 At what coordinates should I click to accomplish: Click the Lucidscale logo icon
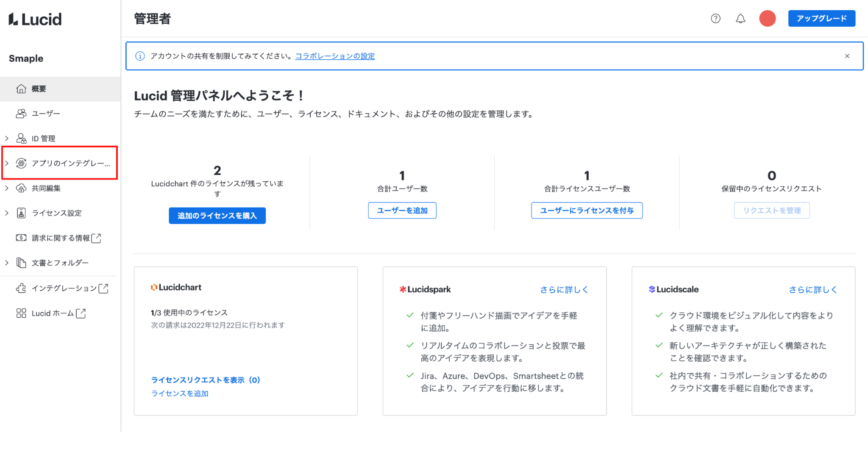click(x=652, y=289)
